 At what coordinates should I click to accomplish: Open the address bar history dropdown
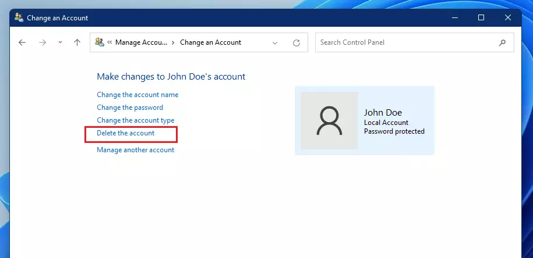(275, 43)
